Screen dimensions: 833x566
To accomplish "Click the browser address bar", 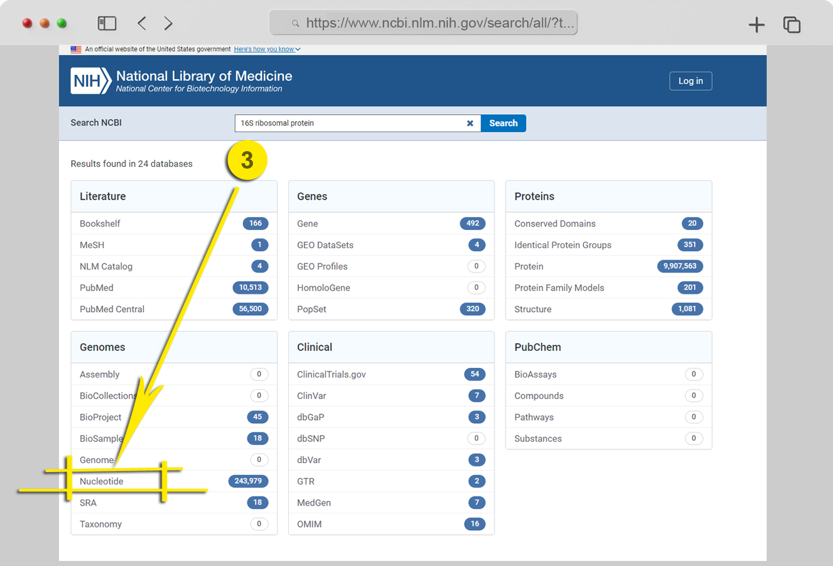I will (x=423, y=23).
